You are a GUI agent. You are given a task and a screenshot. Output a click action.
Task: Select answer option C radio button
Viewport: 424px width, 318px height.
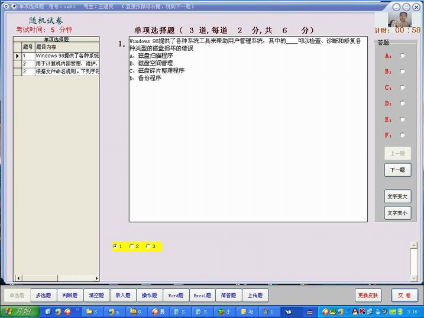tap(402, 87)
